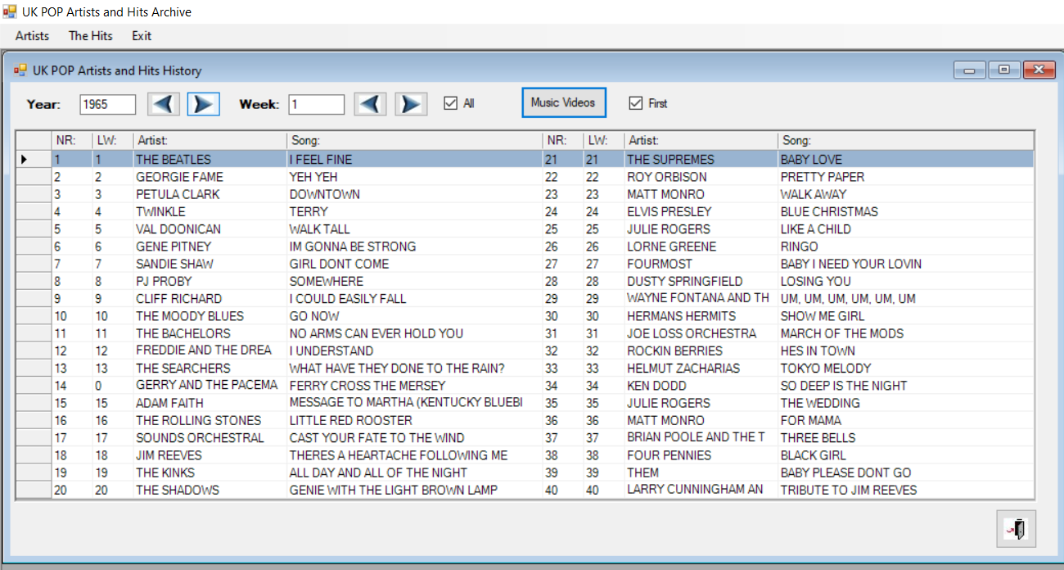Close the Hits History inner window

[x=1039, y=70]
